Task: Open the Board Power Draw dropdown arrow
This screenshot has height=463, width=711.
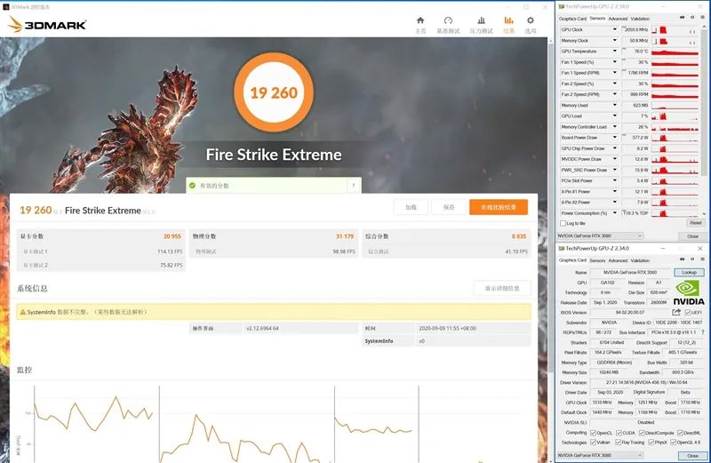Action: [x=615, y=138]
